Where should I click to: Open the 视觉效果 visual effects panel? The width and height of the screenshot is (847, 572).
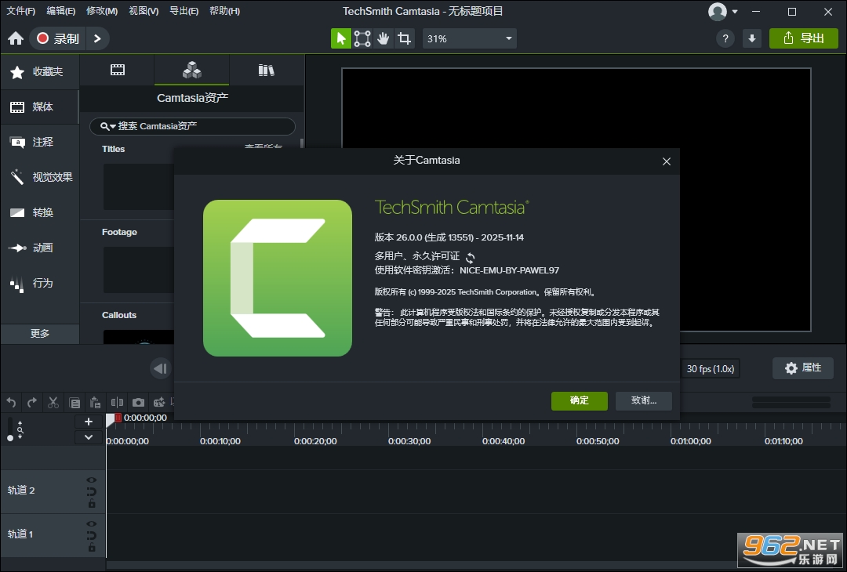pyautogui.click(x=40, y=177)
